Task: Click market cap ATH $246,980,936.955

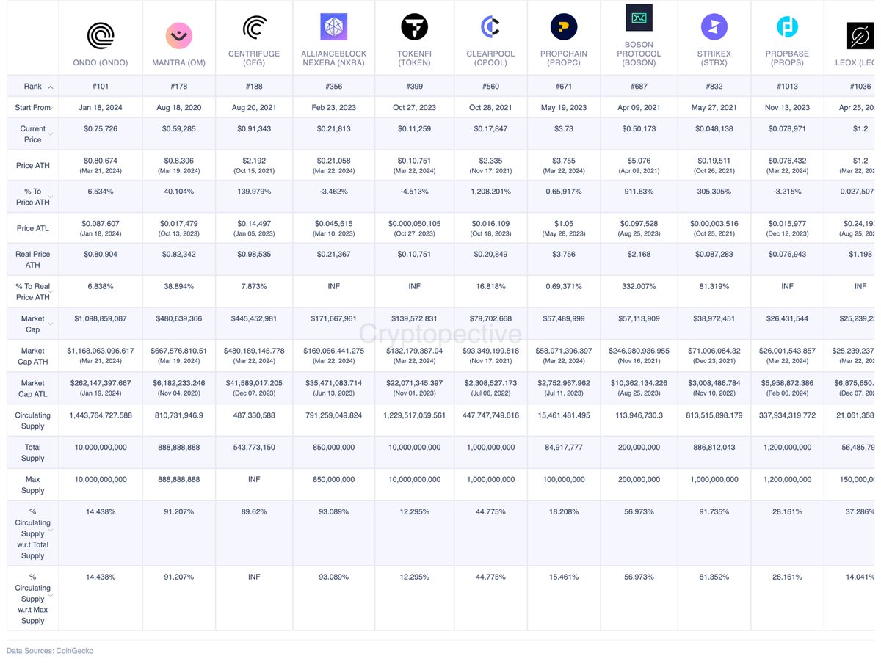Action: point(639,351)
